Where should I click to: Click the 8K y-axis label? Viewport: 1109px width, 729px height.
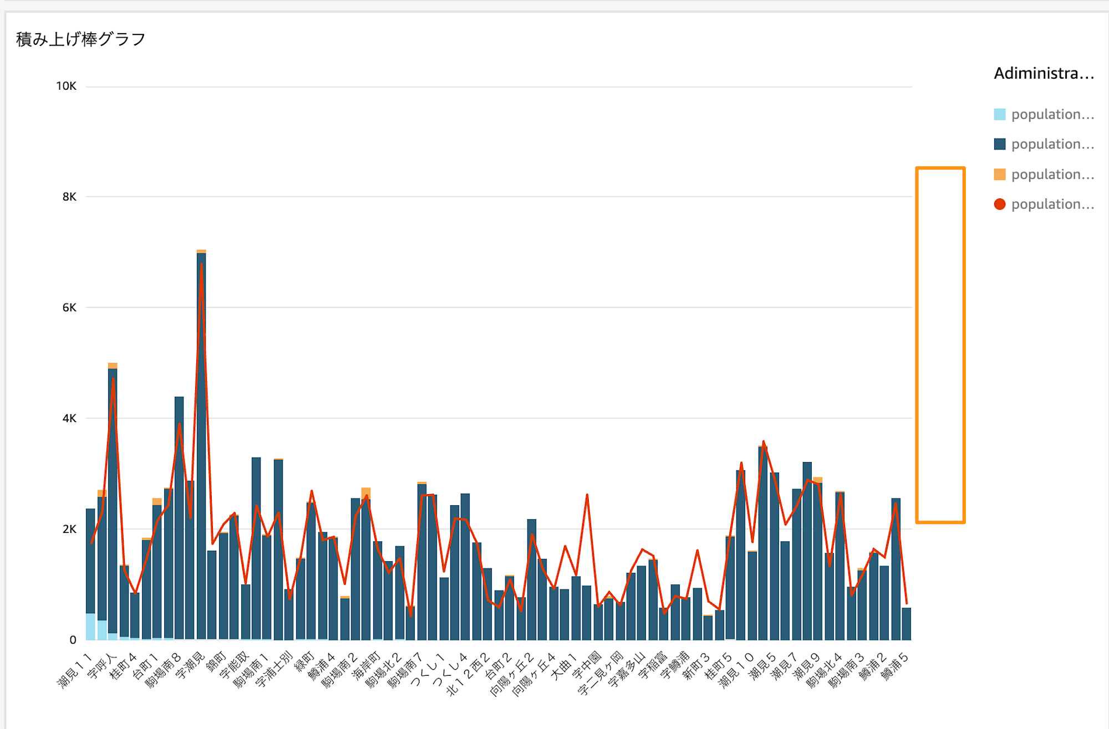point(69,197)
